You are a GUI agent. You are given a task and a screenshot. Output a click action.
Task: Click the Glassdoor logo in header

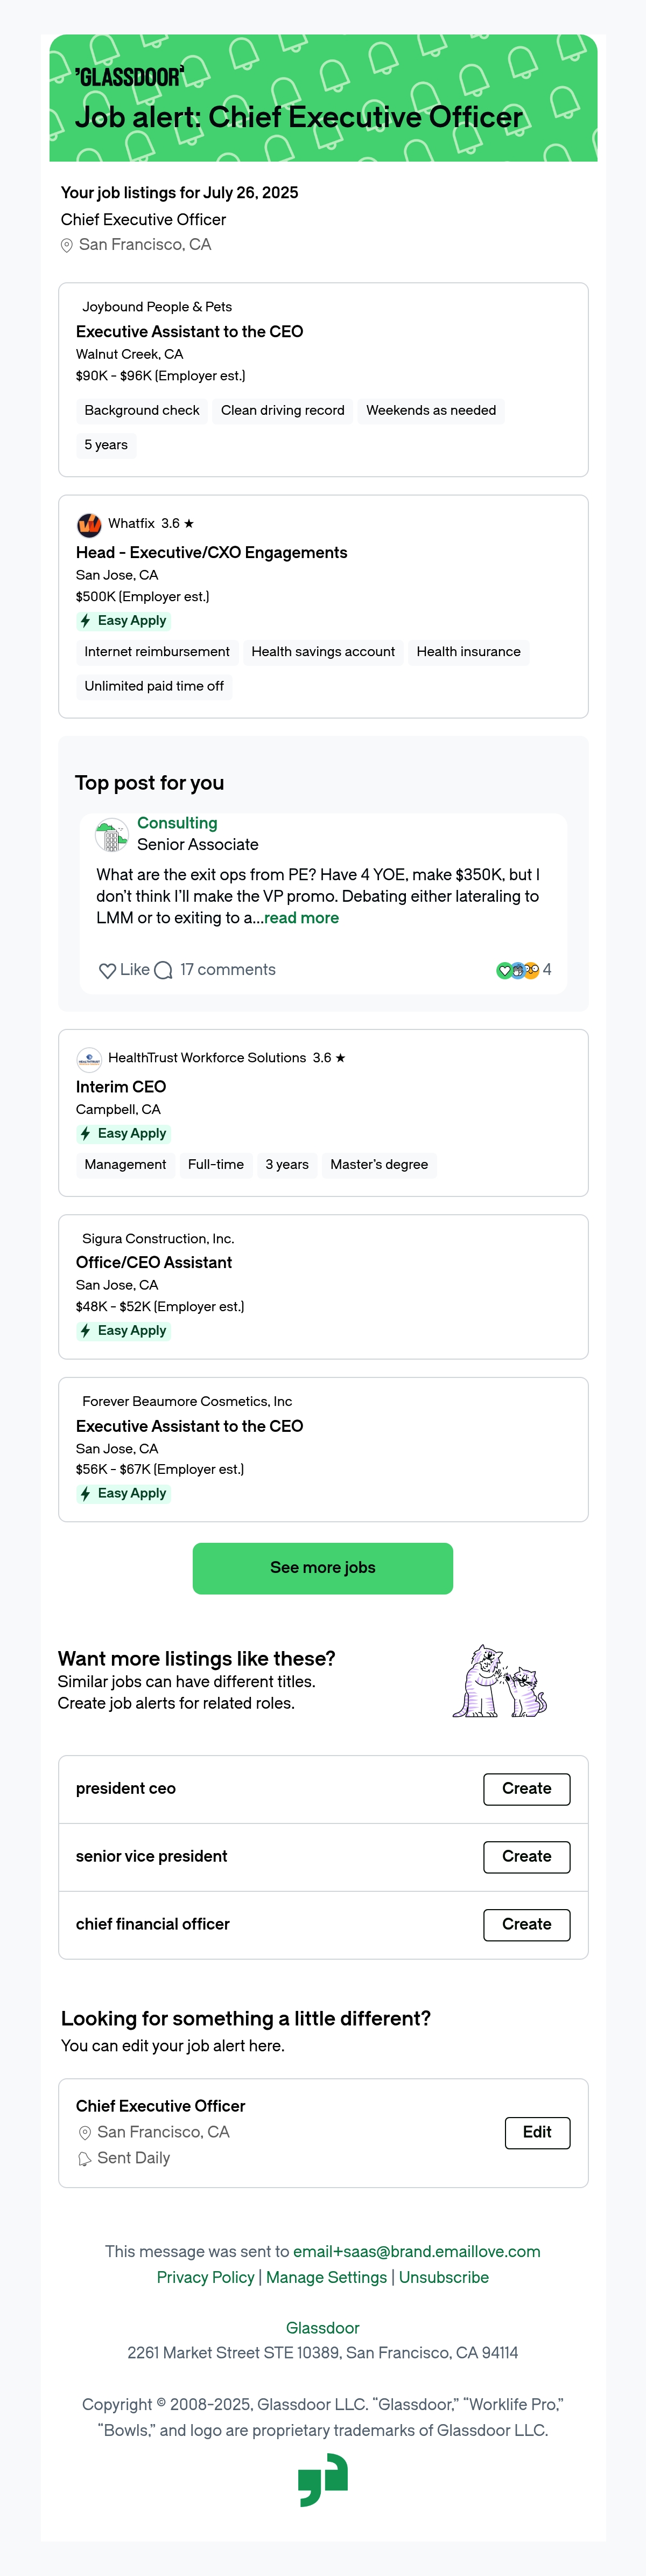click(x=129, y=77)
